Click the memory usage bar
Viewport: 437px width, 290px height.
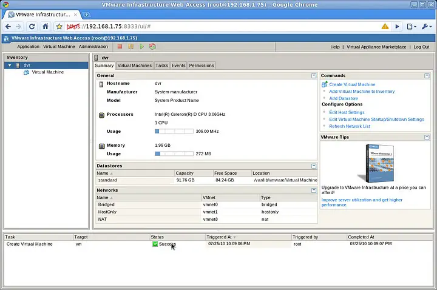coord(174,153)
